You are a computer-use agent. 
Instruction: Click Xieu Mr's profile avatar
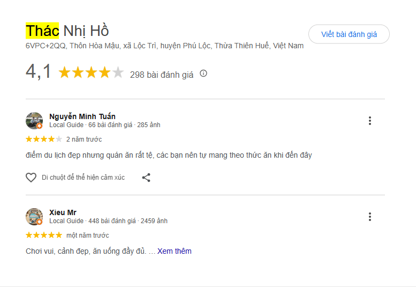(34, 217)
